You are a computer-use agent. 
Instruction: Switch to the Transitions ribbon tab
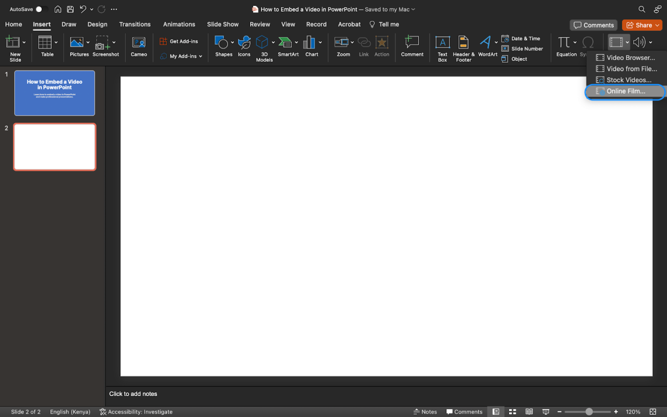[x=135, y=24]
